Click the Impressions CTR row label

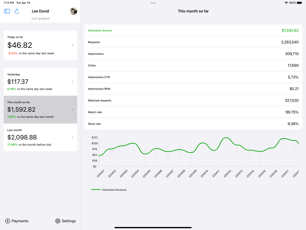click(99, 77)
